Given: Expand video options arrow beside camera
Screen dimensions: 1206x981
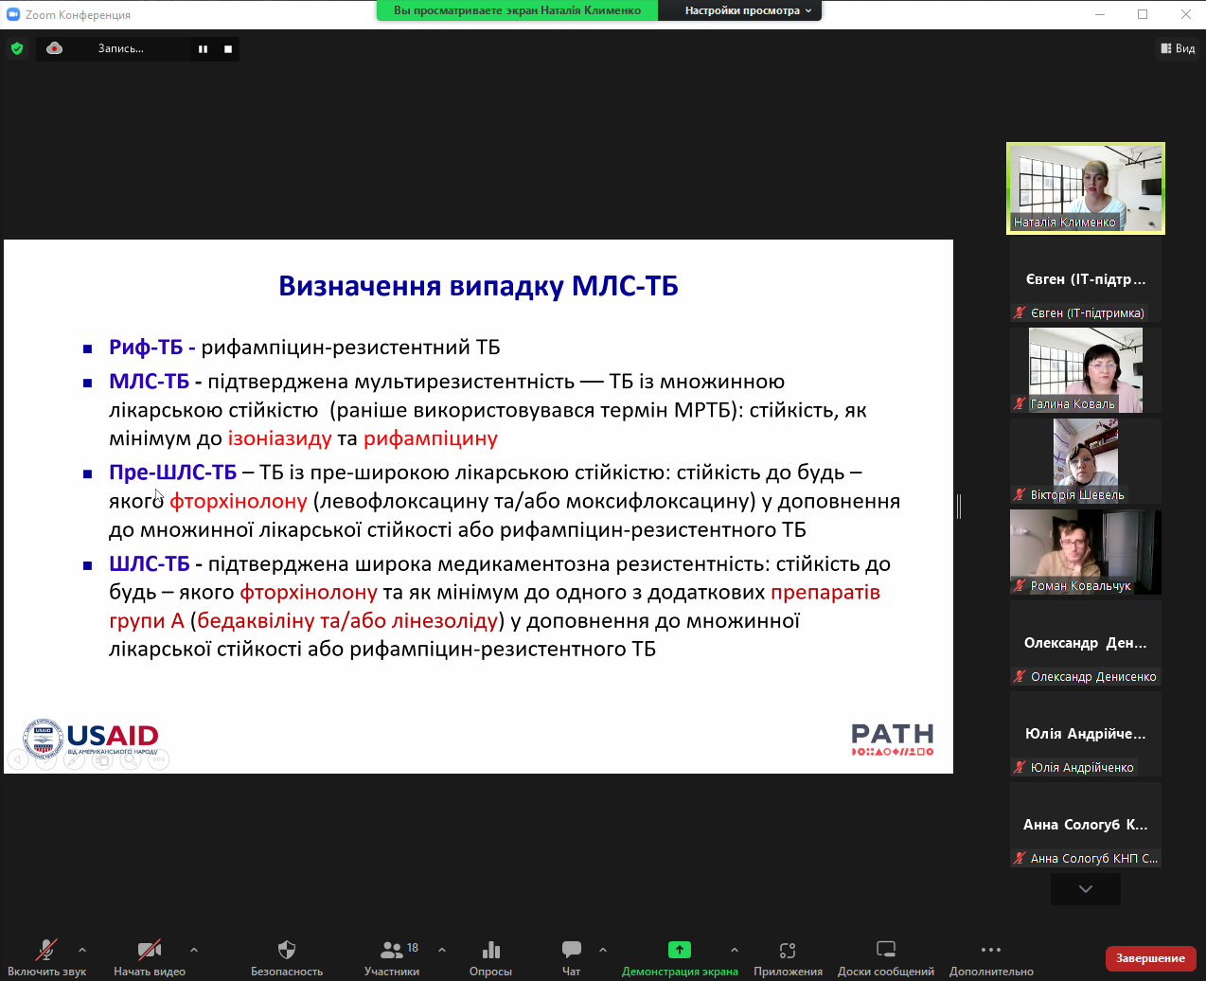Looking at the screenshot, I should pyautogui.click(x=194, y=949).
